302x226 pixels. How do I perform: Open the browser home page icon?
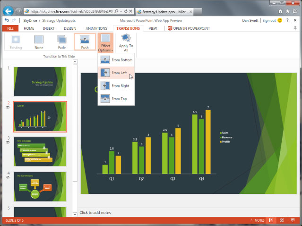point(280,11)
